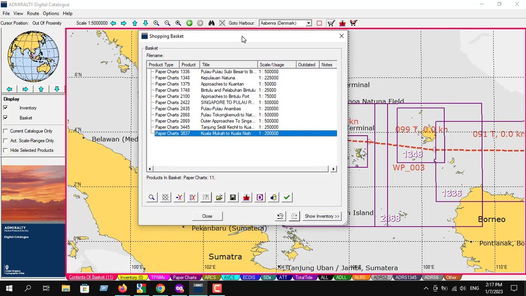Image resolution: width=526 pixels, height=296 pixels.
Task: Confirm basket with green checkmark
Action: [x=287, y=198]
